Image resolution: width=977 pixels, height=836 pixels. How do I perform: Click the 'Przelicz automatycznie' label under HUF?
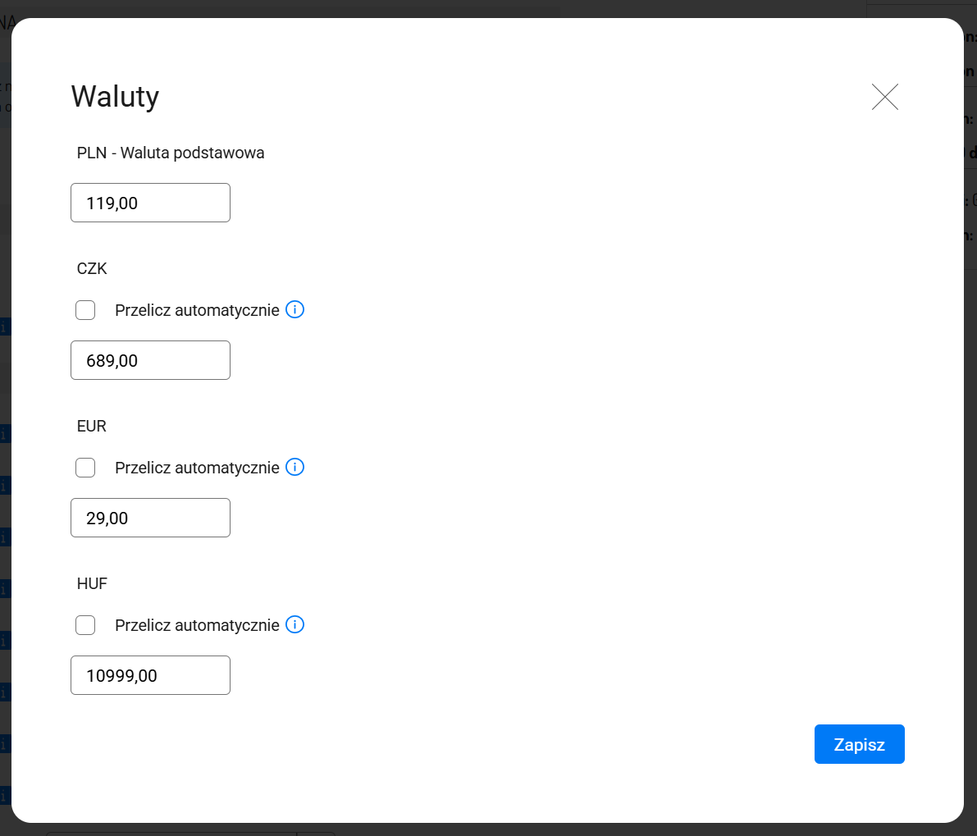click(197, 625)
